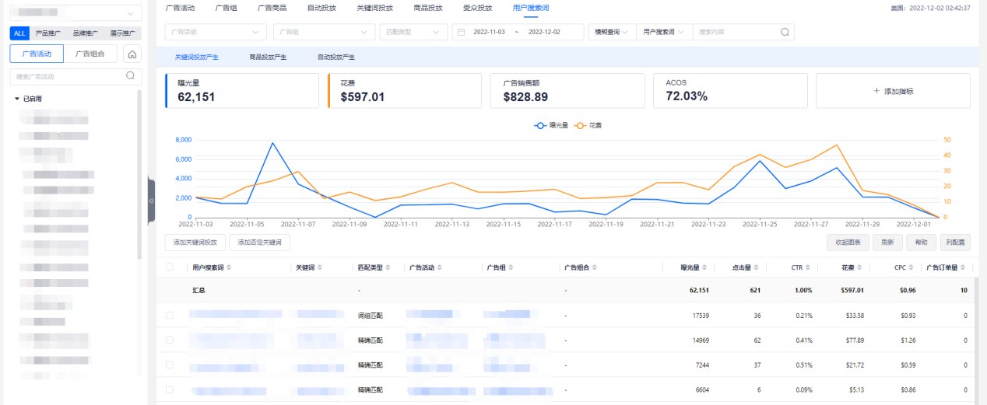This screenshot has height=405, width=987.
Task: Click the 2022-11-03 start date field
Action: coord(490,32)
